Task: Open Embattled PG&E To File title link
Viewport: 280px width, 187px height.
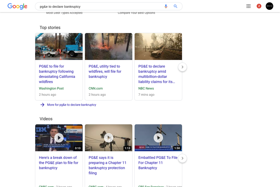Action: 158,163
